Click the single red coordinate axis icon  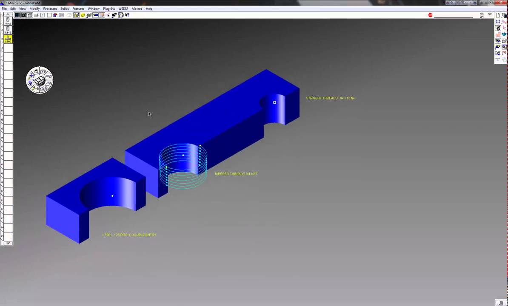[504, 28]
